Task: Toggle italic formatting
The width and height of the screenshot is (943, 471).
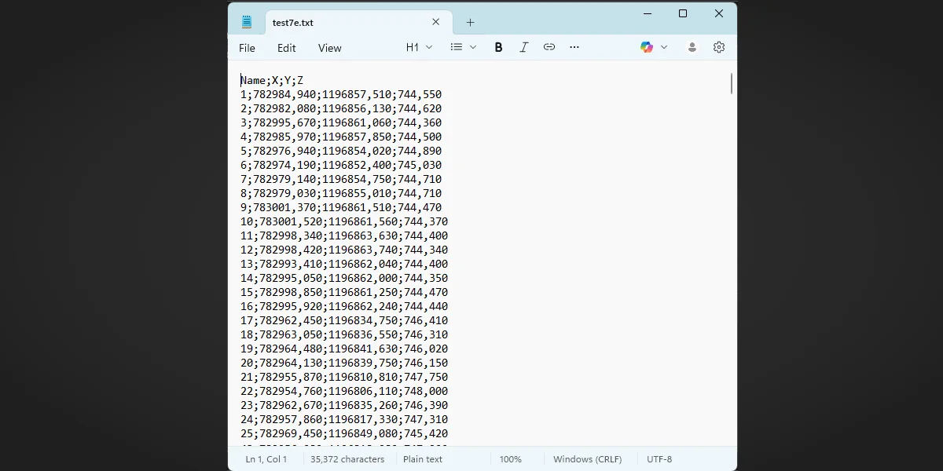Action: (523, 47)
